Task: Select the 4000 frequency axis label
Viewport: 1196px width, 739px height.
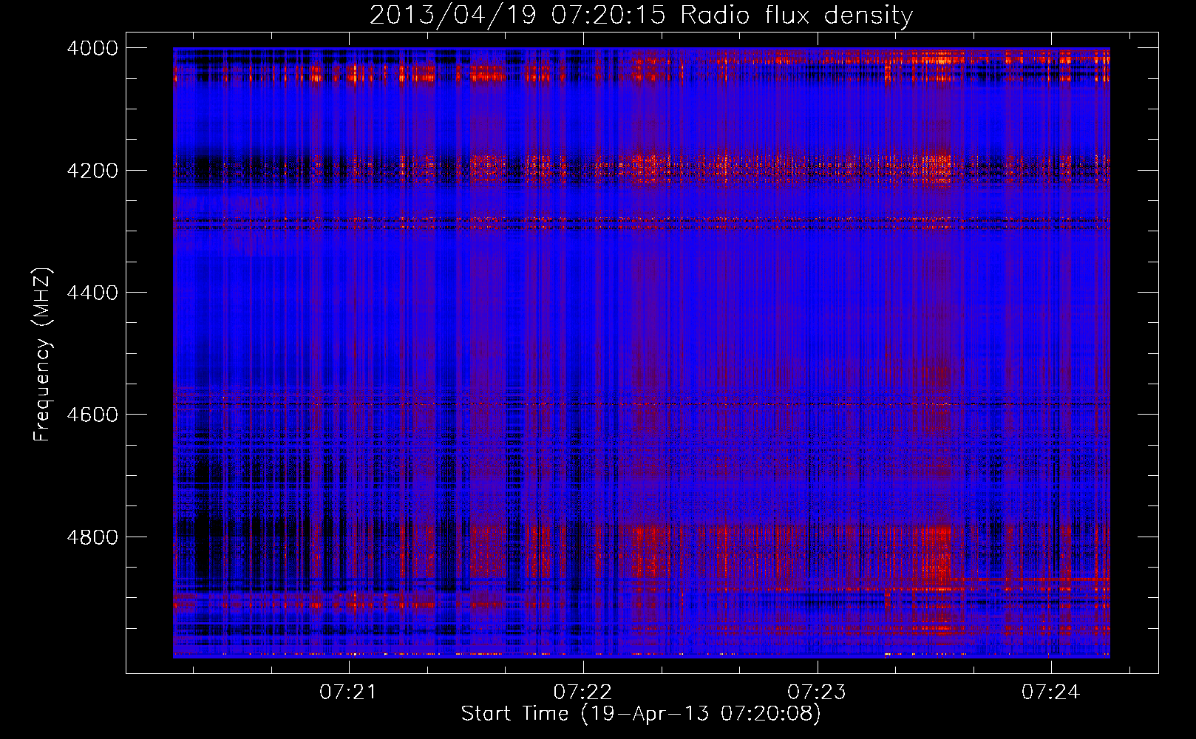Action: pyautogui.click(x=92, y=48)
